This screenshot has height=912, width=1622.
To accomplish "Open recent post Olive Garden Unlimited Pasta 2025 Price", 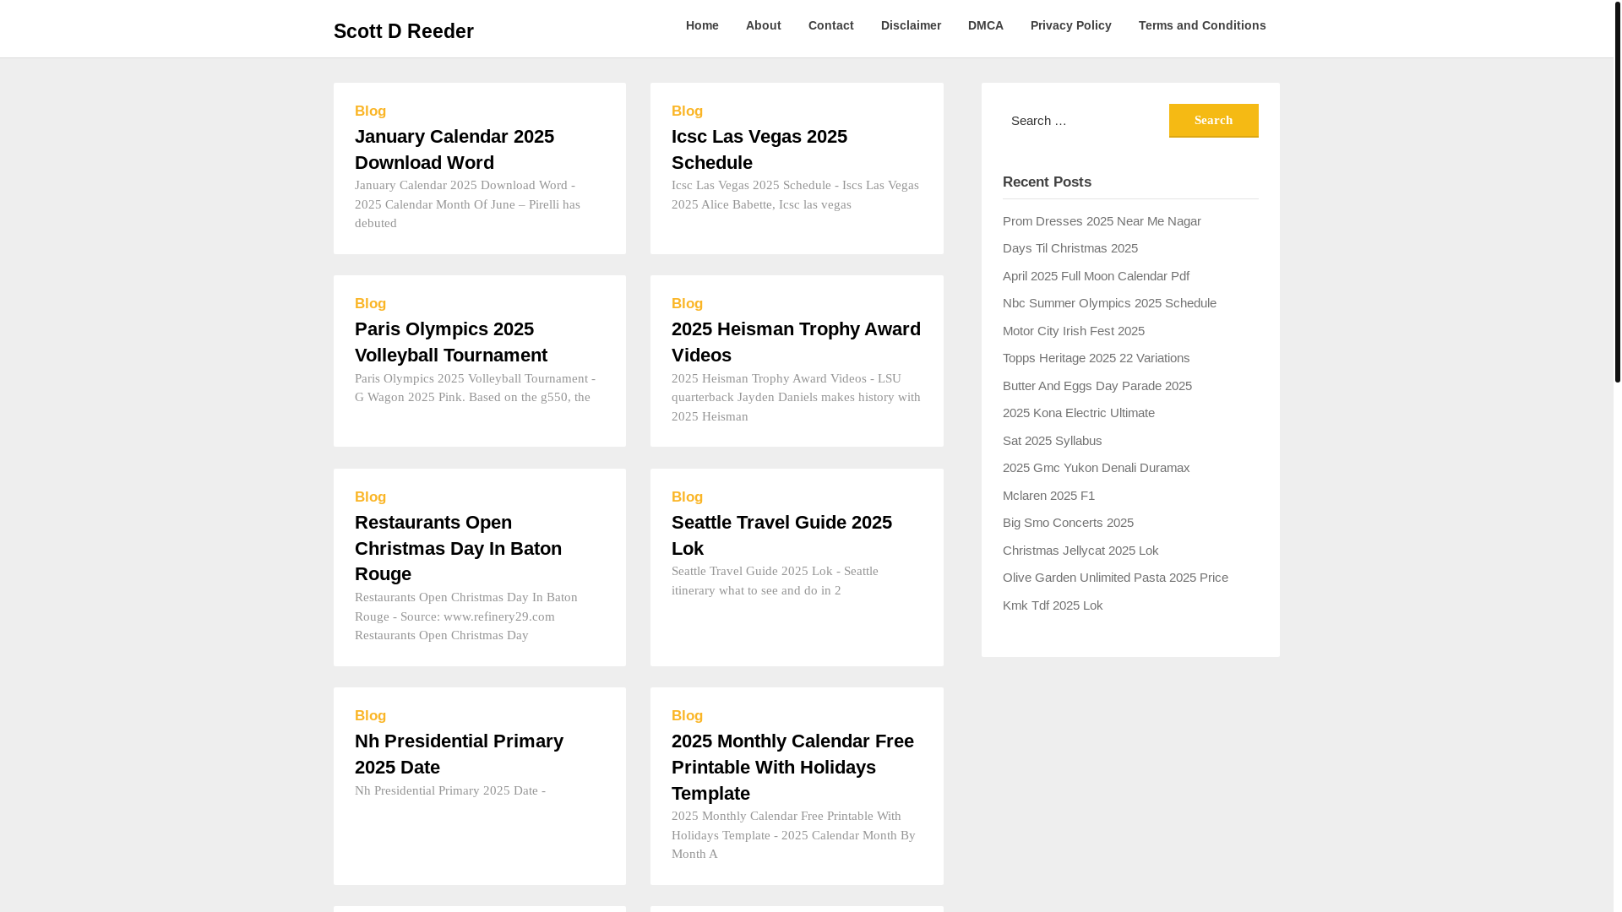I will point(1115,578).
